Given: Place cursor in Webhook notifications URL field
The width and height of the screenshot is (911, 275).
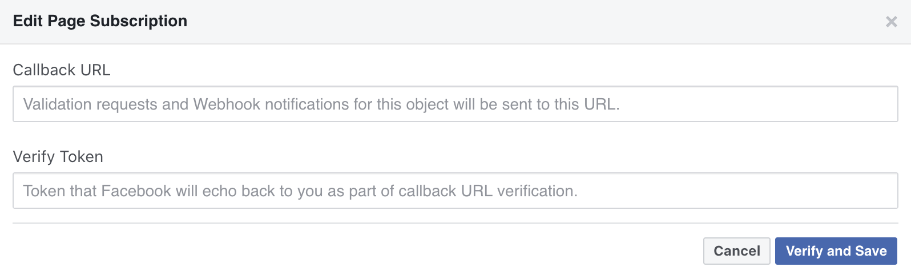Looking at the screenshot, I should [455, 104].
